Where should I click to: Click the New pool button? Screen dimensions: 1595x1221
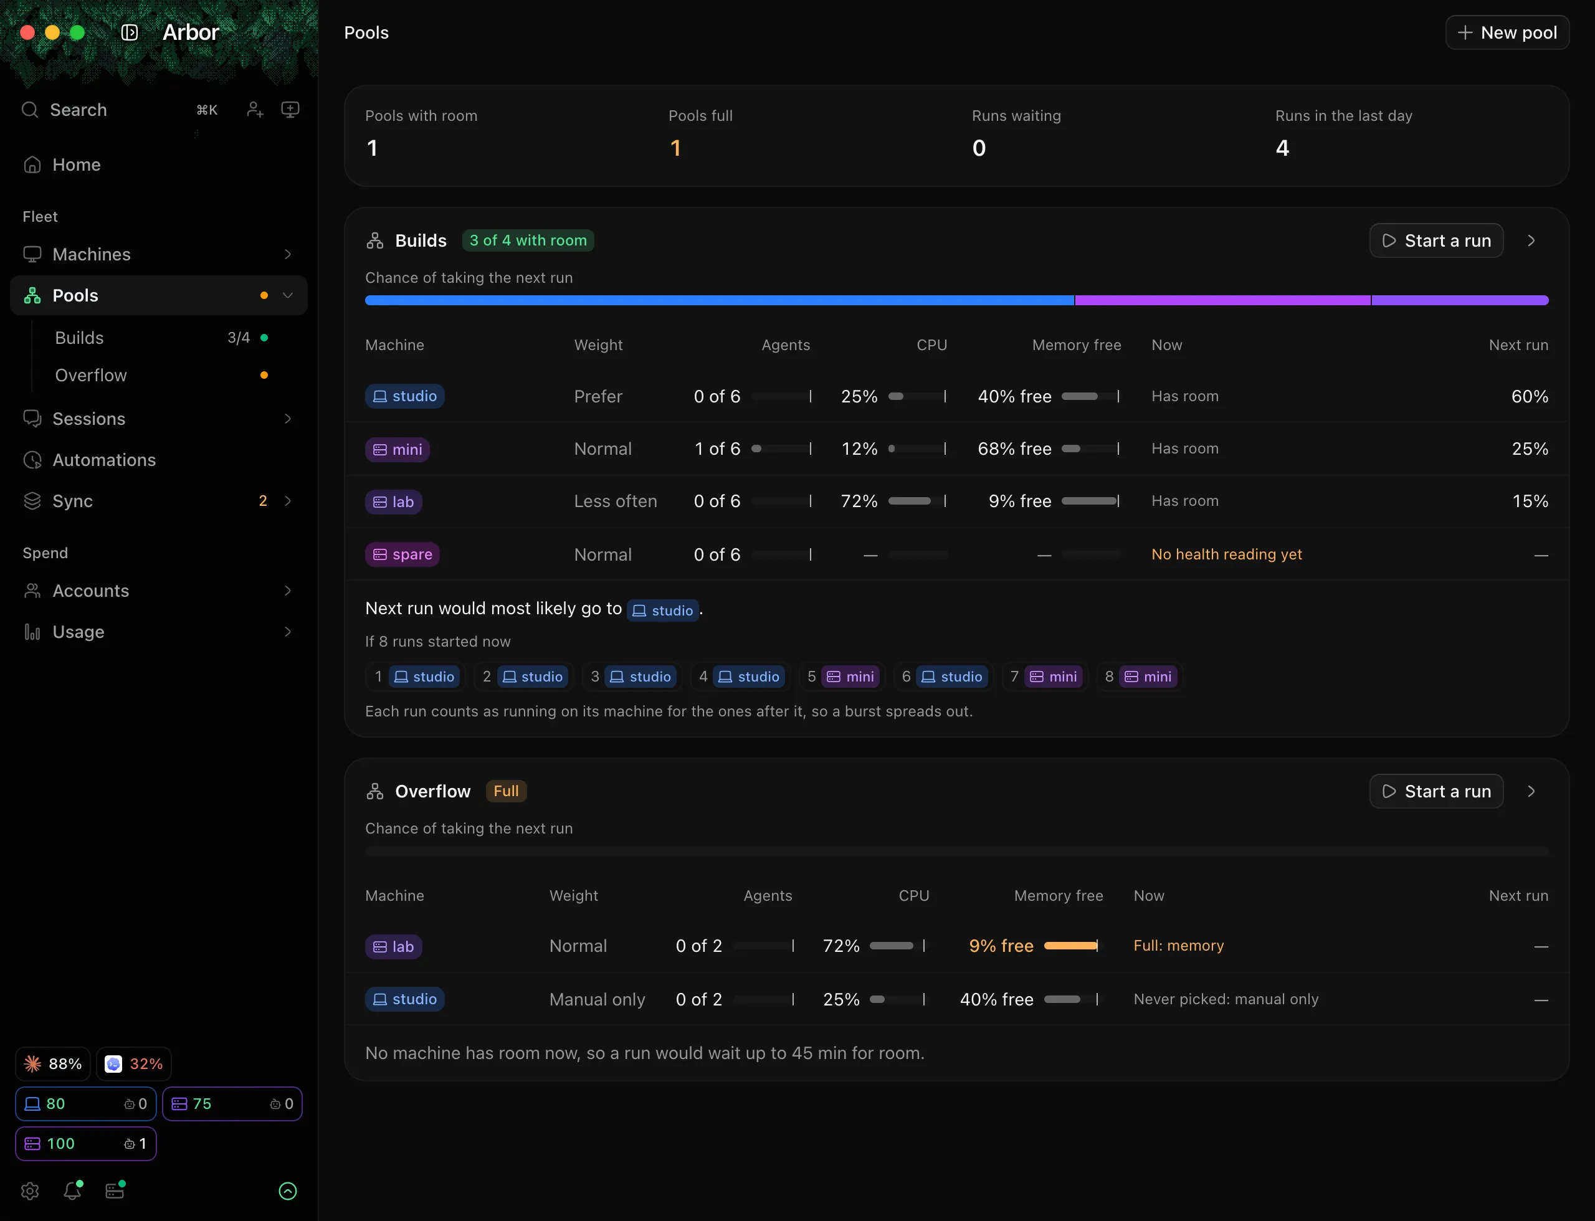tap(1507, 32)
